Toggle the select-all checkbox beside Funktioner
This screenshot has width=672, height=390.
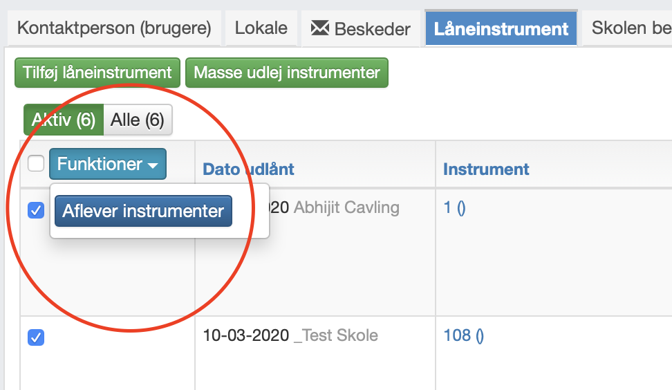36,163
